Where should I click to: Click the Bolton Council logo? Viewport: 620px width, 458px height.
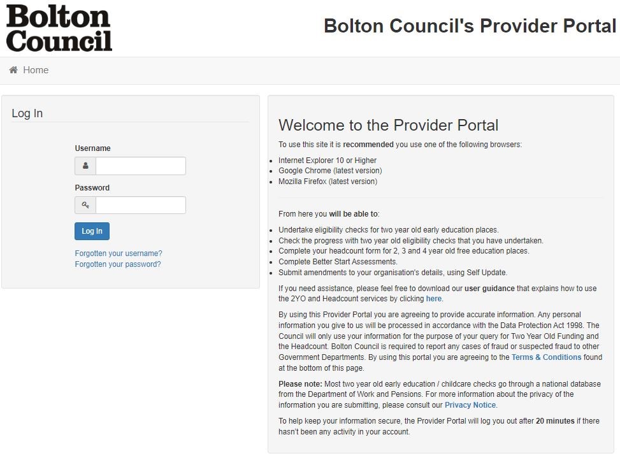[x=59, y=28]
